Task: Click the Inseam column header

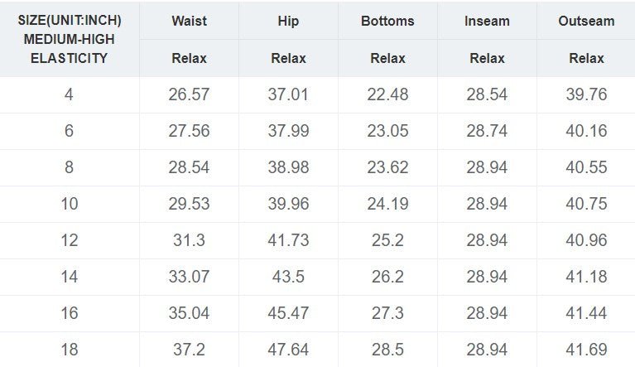Action: pos(487,21)
